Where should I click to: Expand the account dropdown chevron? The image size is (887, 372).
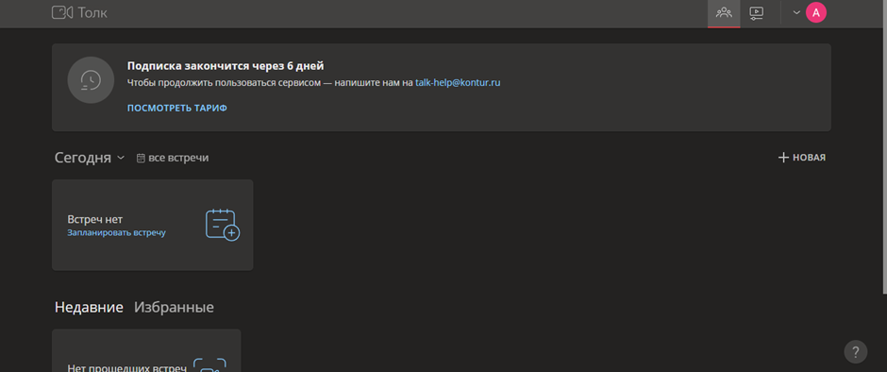796,12
